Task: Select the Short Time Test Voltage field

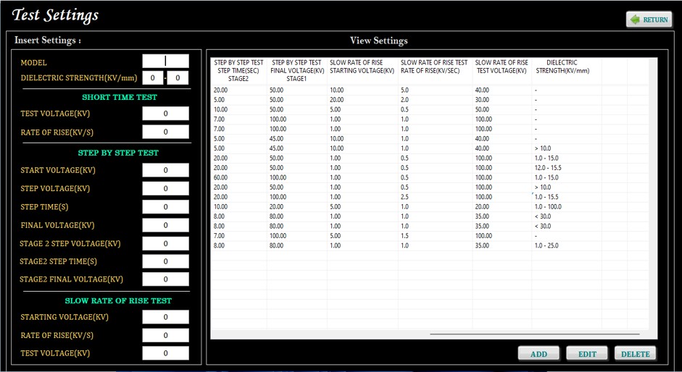Action: (x=165, y=114)
